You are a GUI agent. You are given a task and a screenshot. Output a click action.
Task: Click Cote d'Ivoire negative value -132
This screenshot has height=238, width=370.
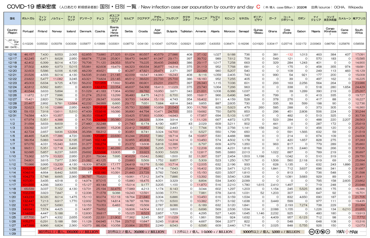289,54
